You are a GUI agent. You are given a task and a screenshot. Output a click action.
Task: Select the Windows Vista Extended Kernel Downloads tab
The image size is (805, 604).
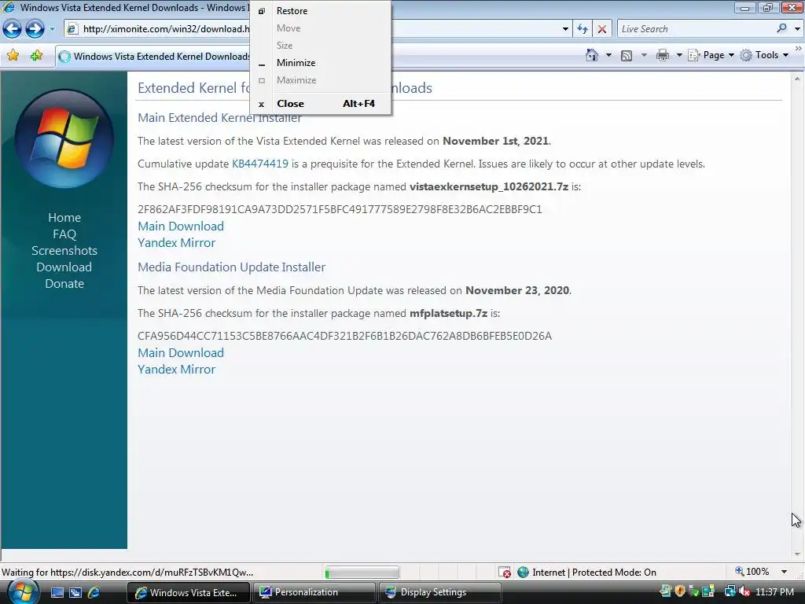(x=153, y=57)
